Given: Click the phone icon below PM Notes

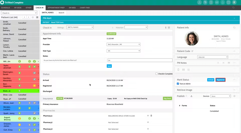Looking at the screenshot, I should point(178,70).
